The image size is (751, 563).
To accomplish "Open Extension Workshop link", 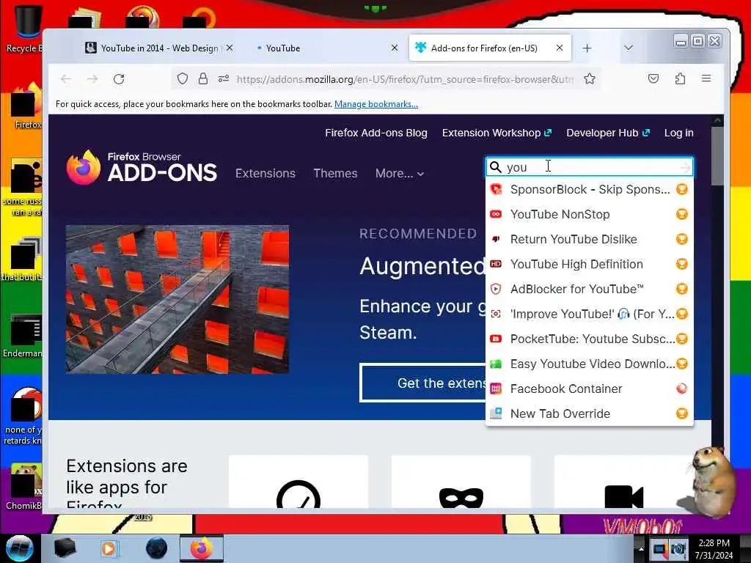I will [497, 133].
